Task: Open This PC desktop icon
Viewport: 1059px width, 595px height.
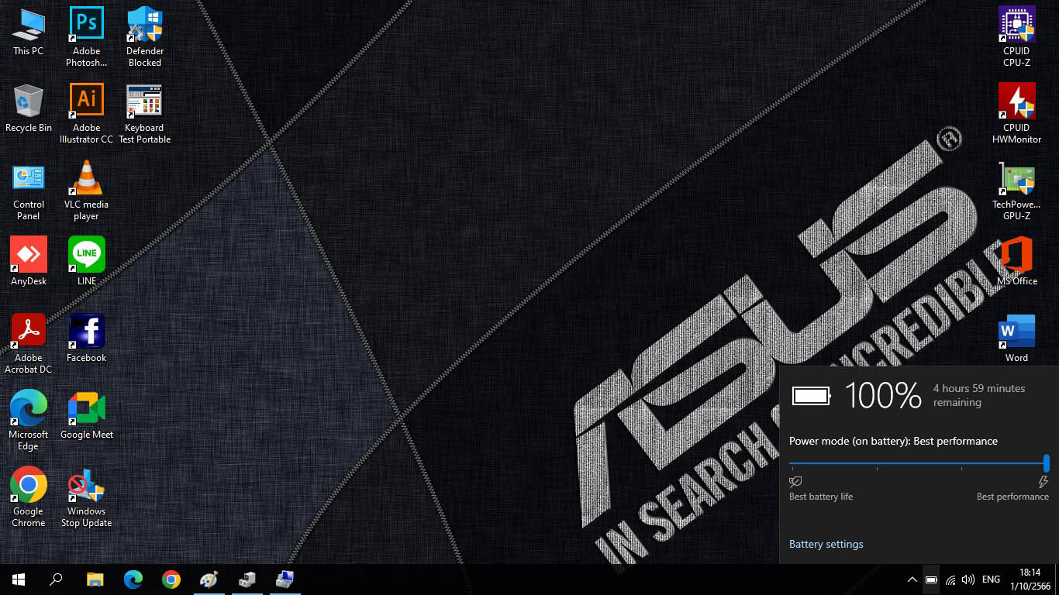Action: click(x=29, y=32)
